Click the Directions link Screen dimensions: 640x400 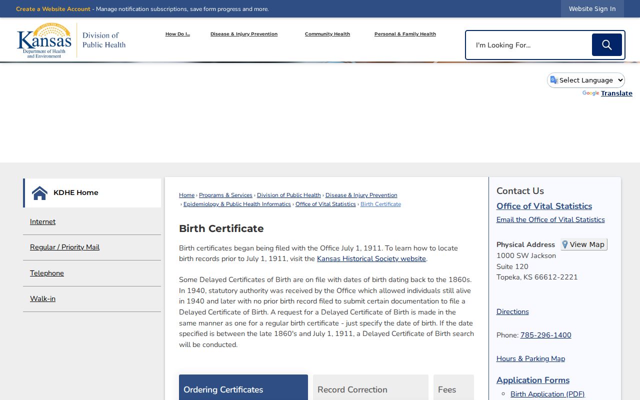click(512, 312)
